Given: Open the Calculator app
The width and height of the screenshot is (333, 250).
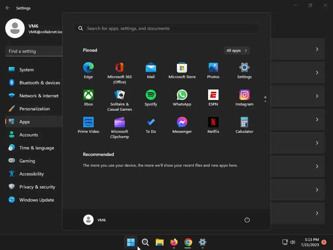Looking at the screenshot, I should 245,125.
